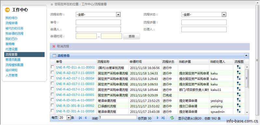260x125 pixels.
Task: Tick checkbox for SNE-R-ID-301-A-11-00007
Action: [52, 99]
